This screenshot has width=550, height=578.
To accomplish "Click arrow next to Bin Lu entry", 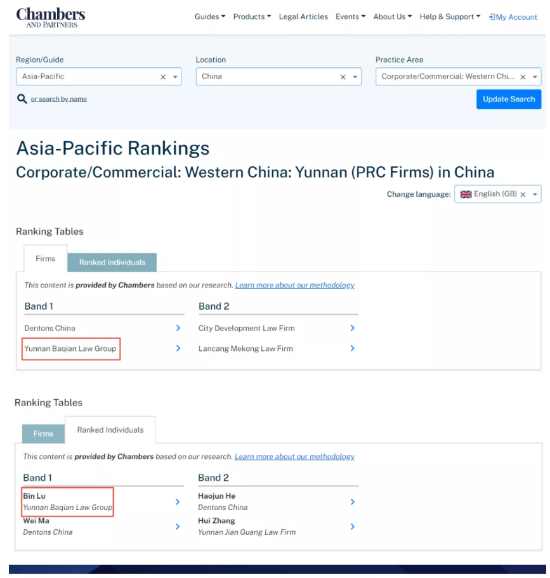I will [x=177, y=502].
